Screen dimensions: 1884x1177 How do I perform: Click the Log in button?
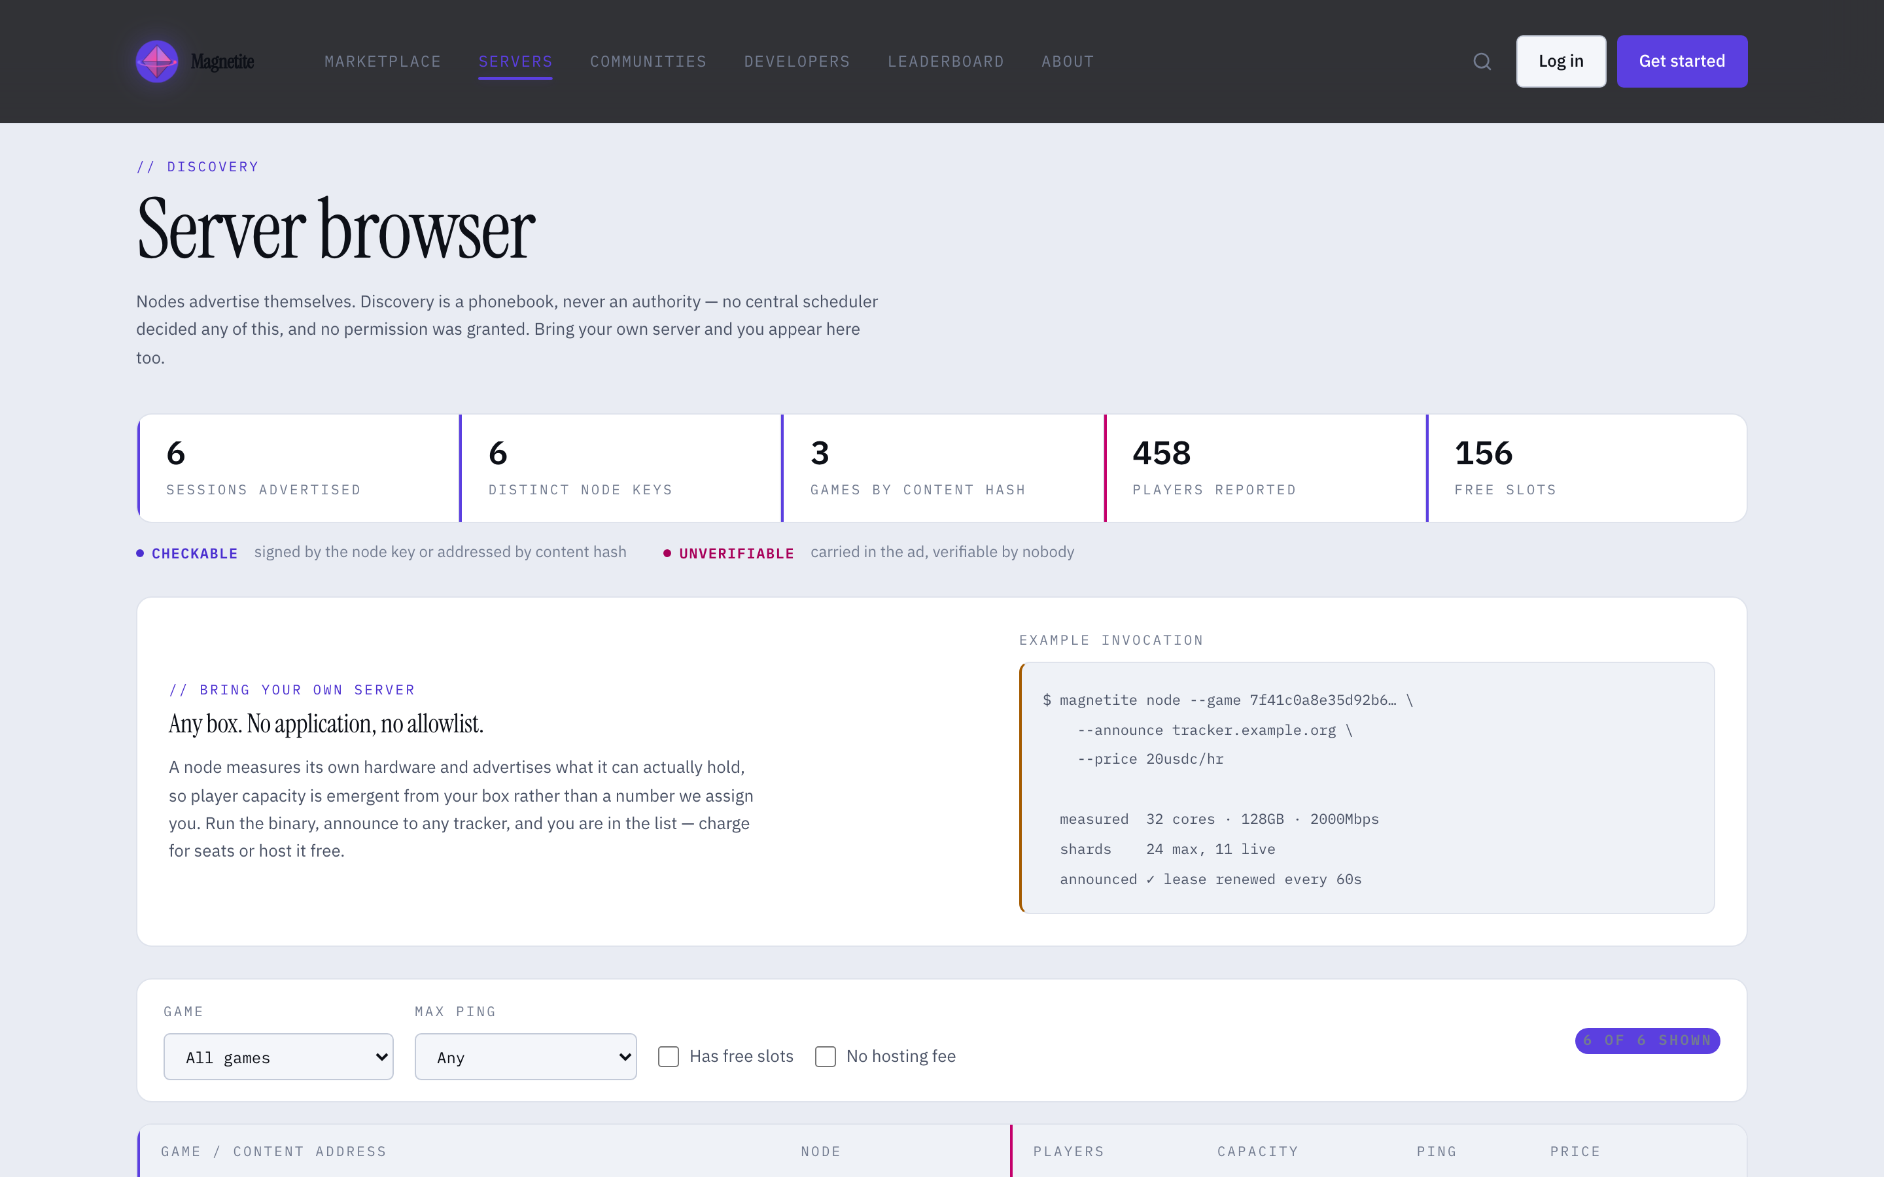click(1561, 61)
